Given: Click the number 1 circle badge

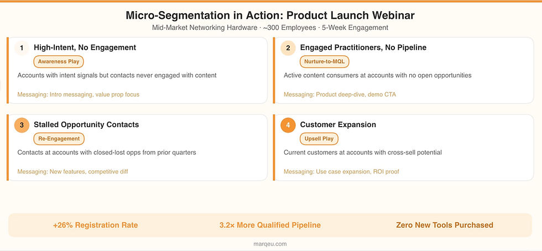Looking at the screenshot, I should tap(22, 48).
